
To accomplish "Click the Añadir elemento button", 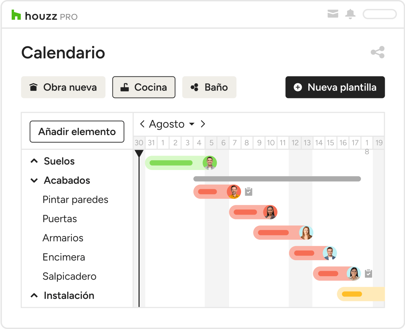I will (77, 132).
